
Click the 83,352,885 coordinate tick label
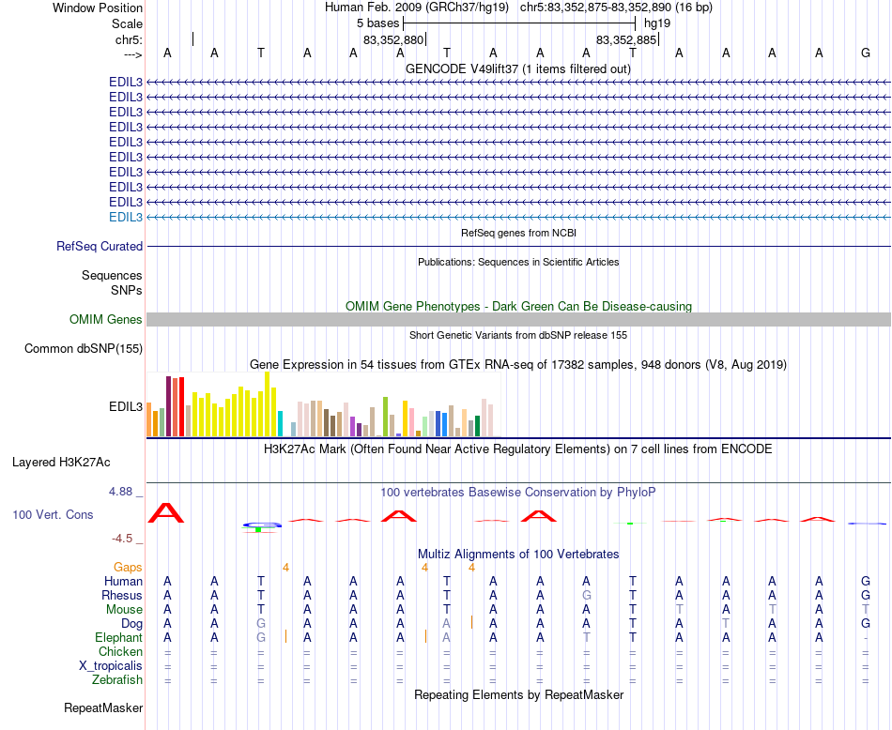tap(626, 39)
